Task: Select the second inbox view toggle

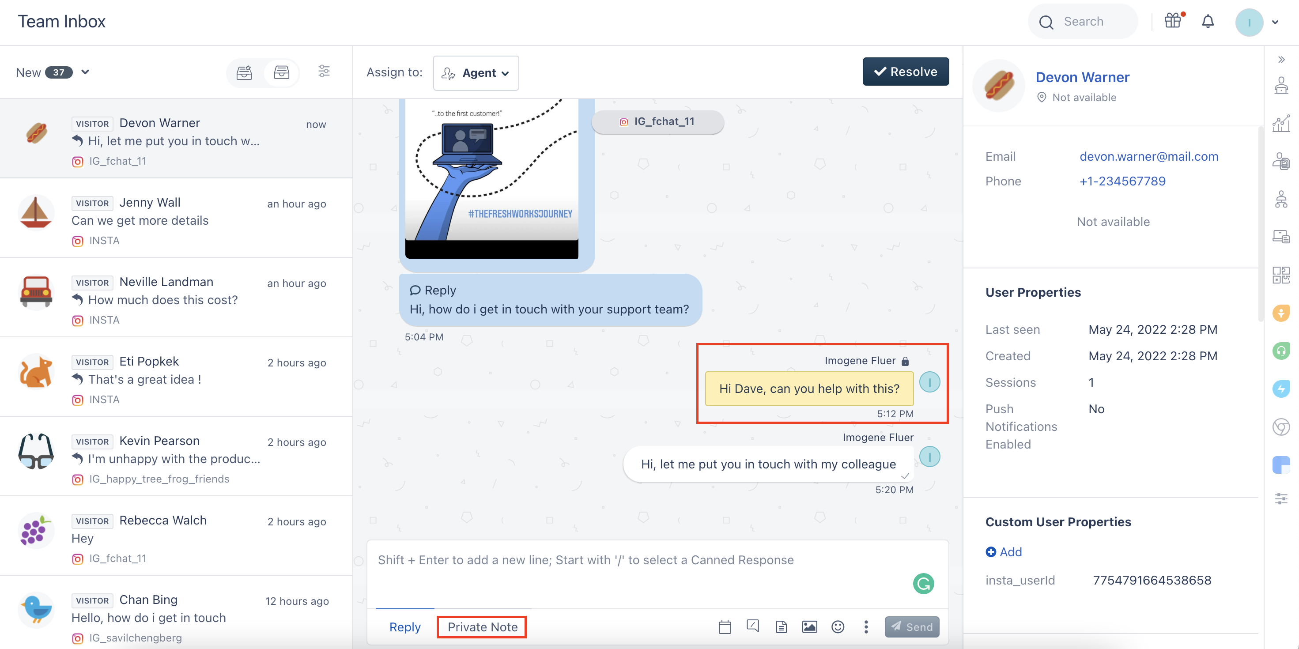Action: pos(281,72)
